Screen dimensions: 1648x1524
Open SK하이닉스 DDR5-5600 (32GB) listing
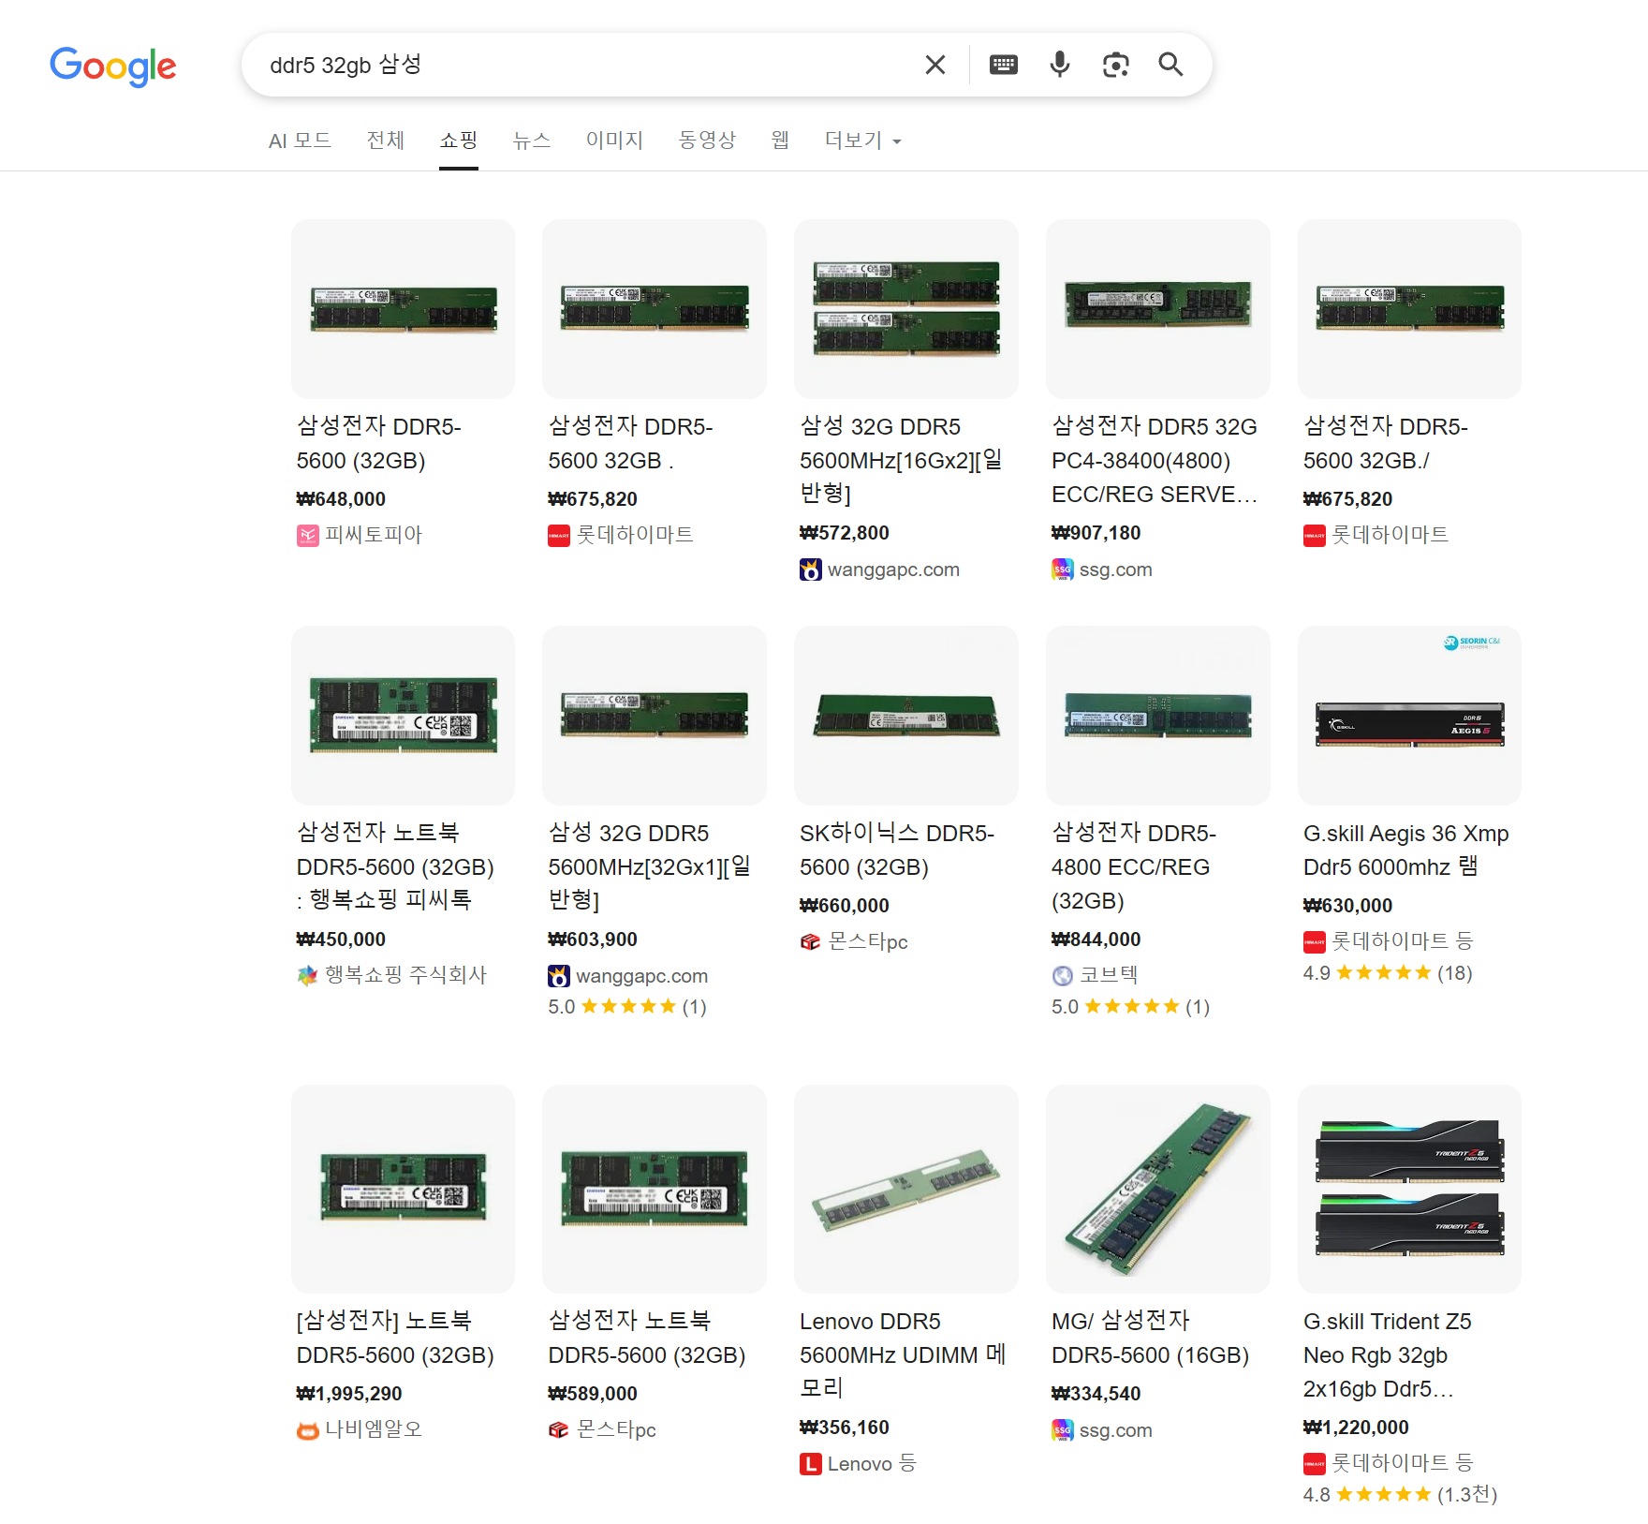click(x=896, y=850)
